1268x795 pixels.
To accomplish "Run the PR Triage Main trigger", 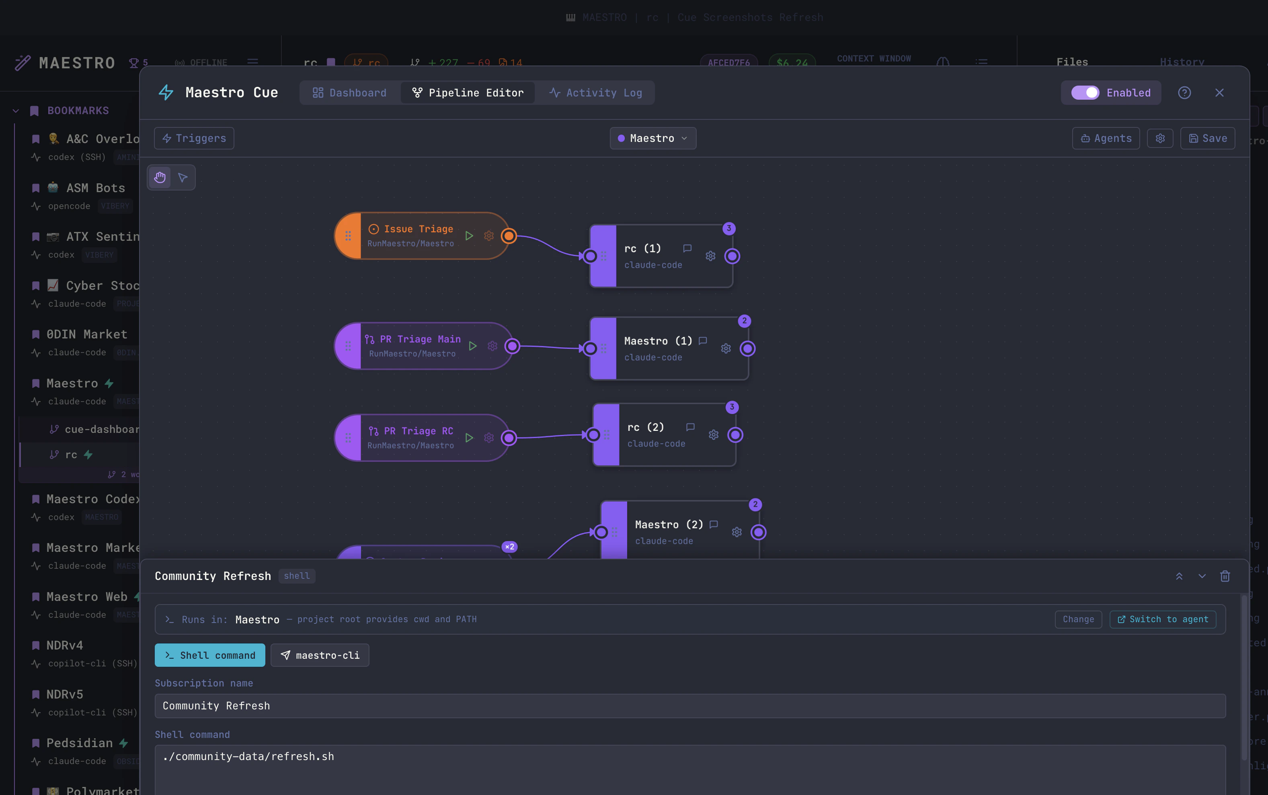I will coord(473,346).
